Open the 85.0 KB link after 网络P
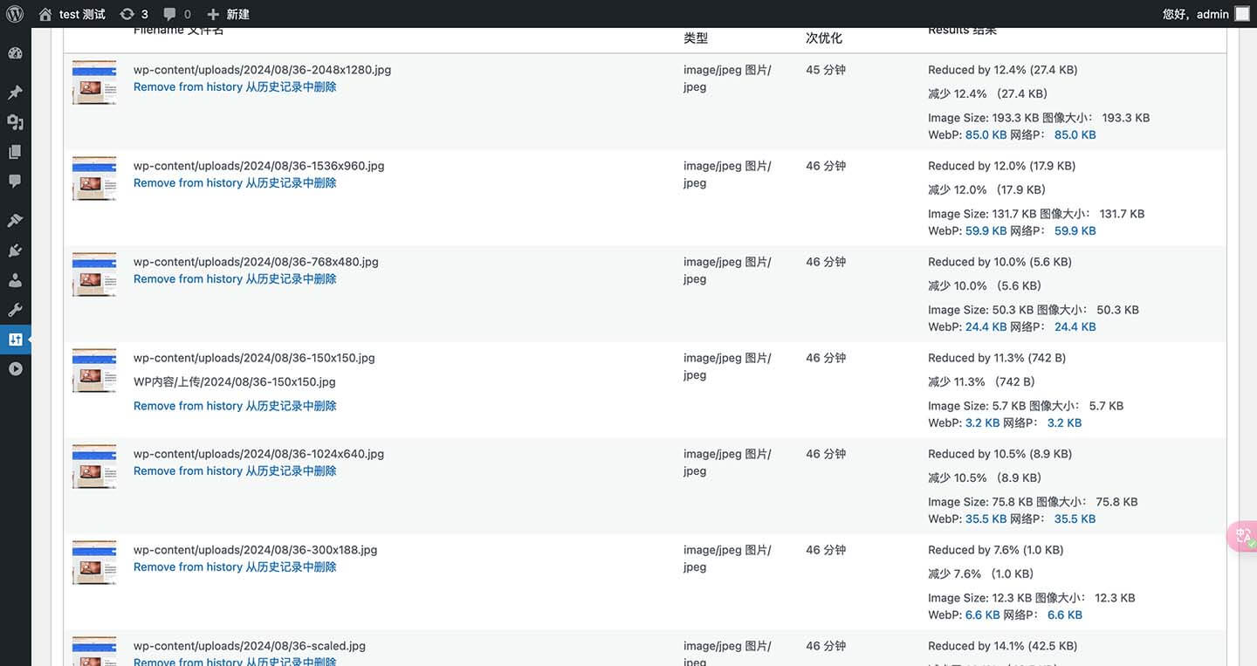The image size is (1257, 666). pyautogui.click(x=1075, y=135)
